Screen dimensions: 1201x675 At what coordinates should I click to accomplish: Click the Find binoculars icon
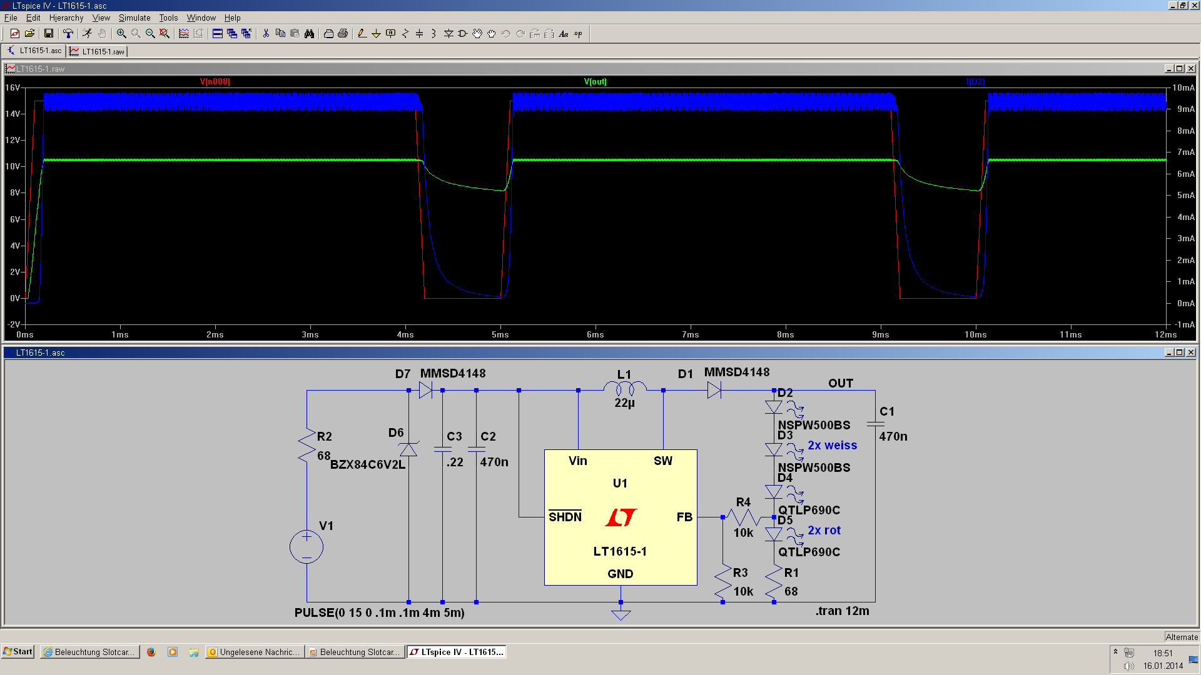click(x=309, y=34)
